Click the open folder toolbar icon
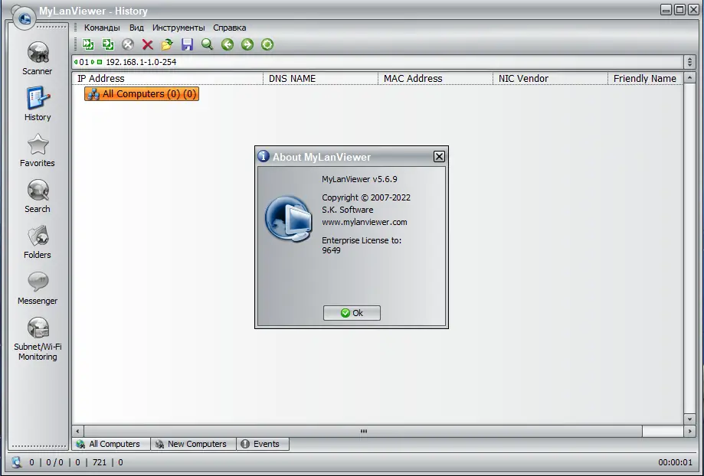The width and height of the screenshot is (704, 476). click(168, 44)
